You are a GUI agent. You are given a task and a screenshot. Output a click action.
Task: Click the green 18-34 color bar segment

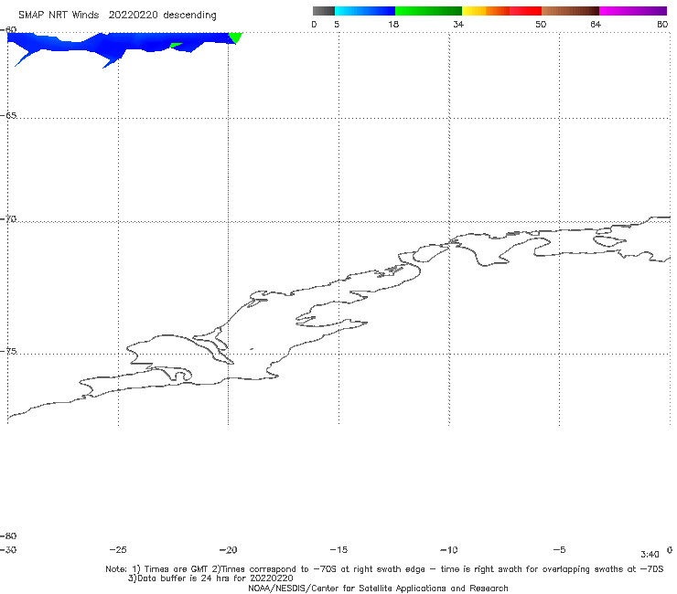(428, 11)
